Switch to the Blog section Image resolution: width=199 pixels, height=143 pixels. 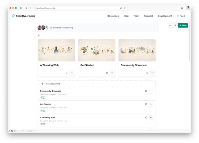pos(126,16)
